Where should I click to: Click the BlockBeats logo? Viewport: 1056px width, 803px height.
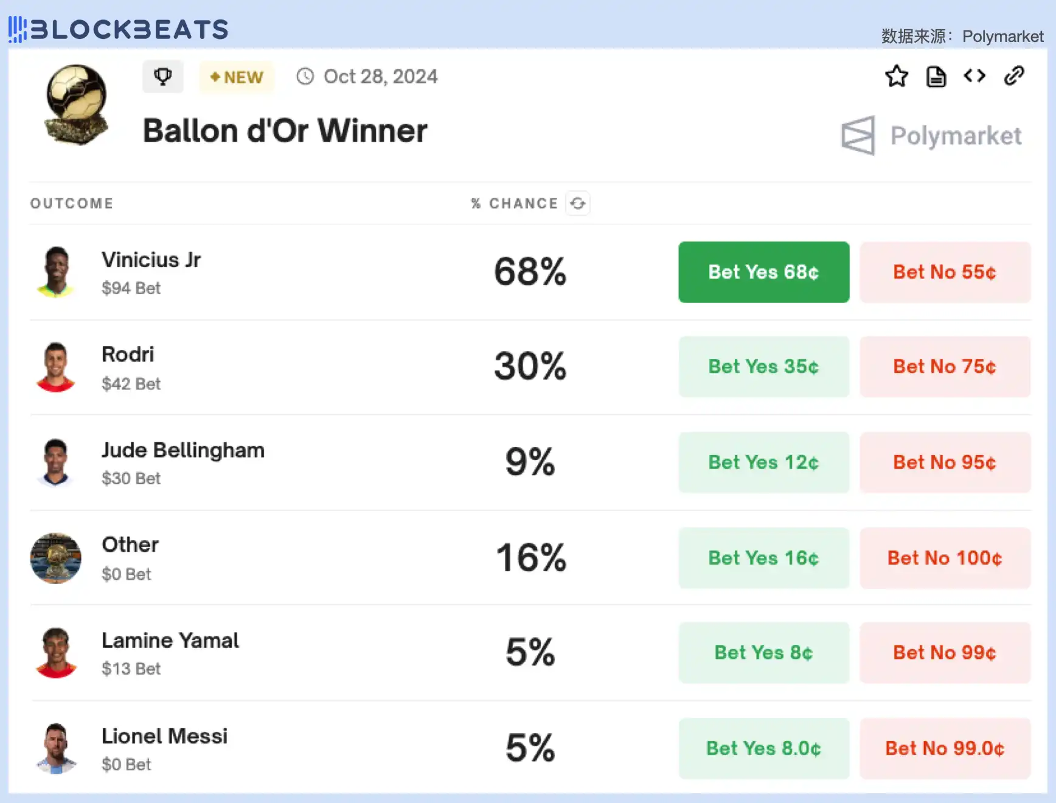click(x=119, y=29)
